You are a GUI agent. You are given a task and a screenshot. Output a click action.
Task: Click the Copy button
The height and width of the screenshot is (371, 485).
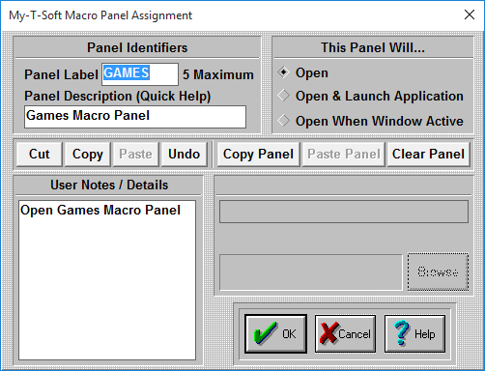pyautogui.click(x=88, y=155)
